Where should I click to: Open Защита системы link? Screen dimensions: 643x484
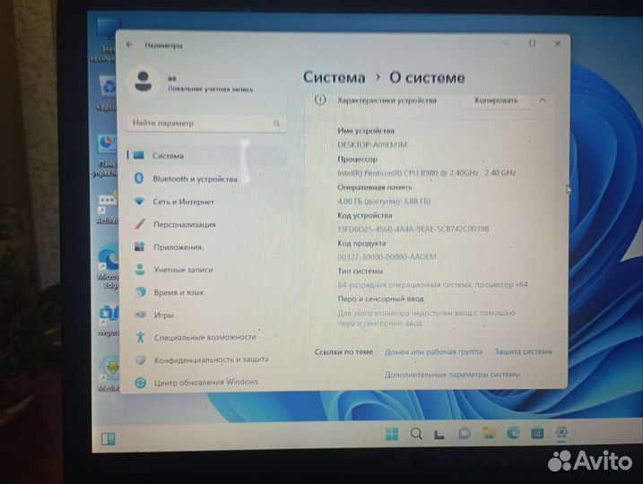[x=523, y=352]
